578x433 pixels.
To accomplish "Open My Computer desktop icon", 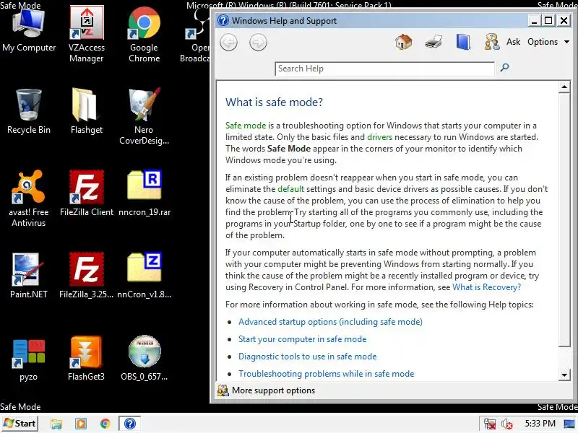I will 29,29.
